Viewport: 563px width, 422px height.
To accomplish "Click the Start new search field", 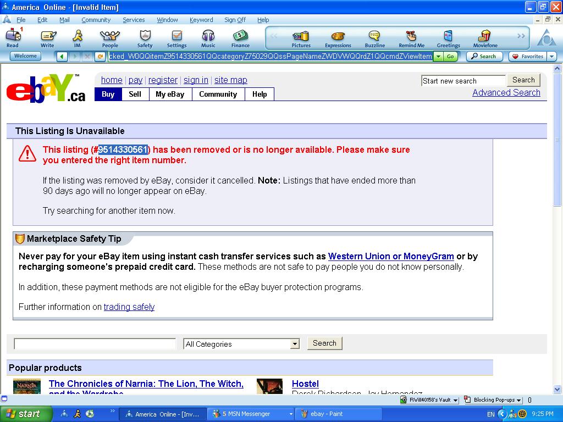I will click(x=463, y=81).
